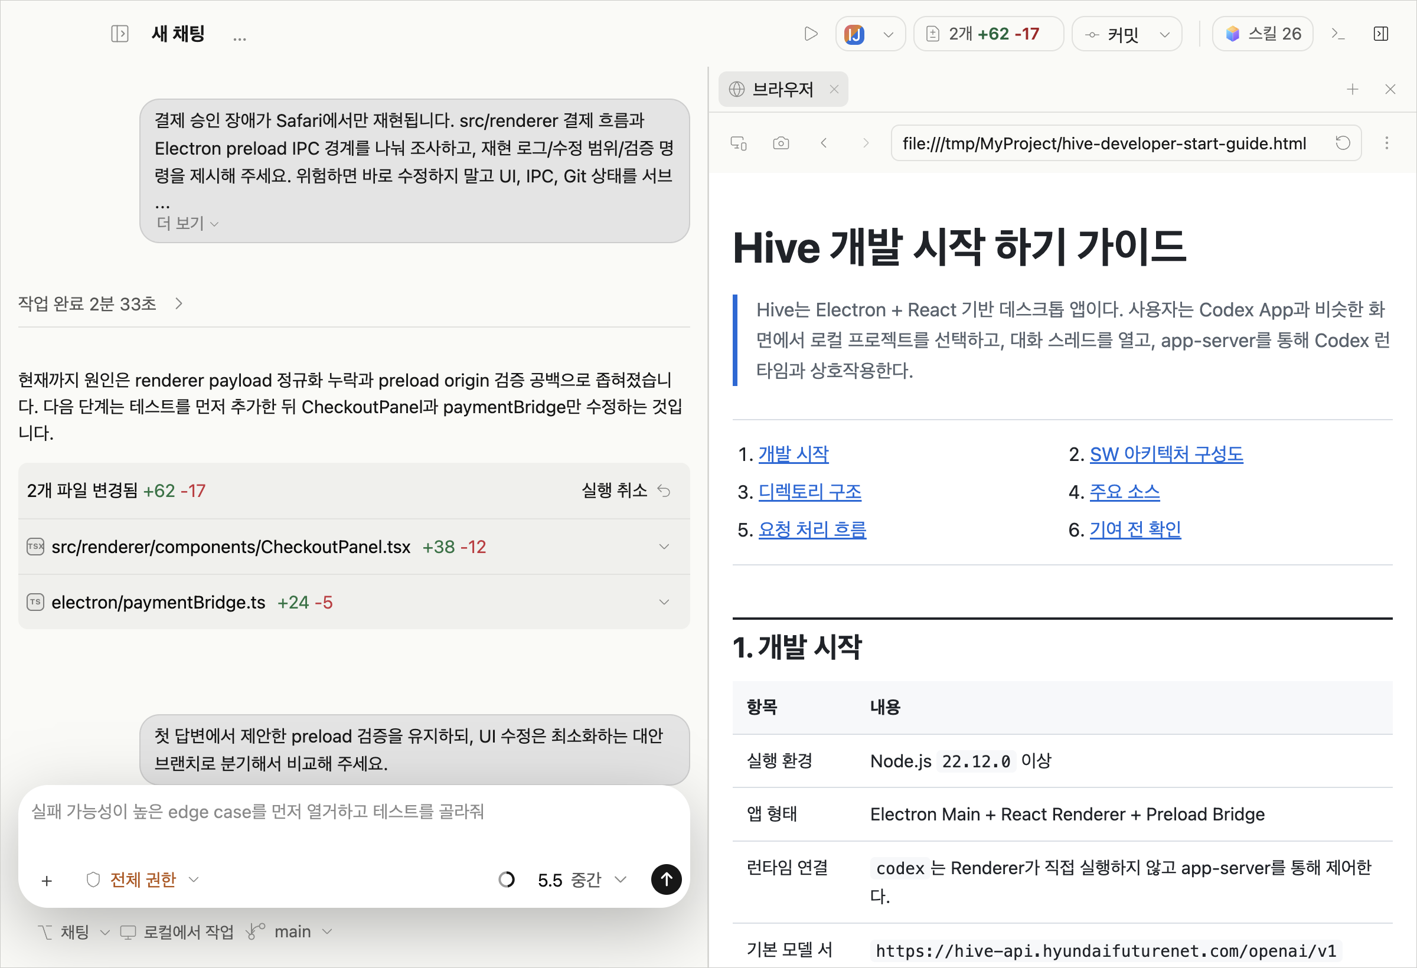Click the Electron Main + React Renderer cell
This screenshot has width=1417, height=968.
click(x=1067, y=814)
